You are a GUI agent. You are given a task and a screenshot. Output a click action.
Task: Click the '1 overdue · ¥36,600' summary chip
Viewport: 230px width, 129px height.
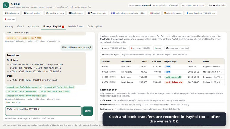(140, 48)
